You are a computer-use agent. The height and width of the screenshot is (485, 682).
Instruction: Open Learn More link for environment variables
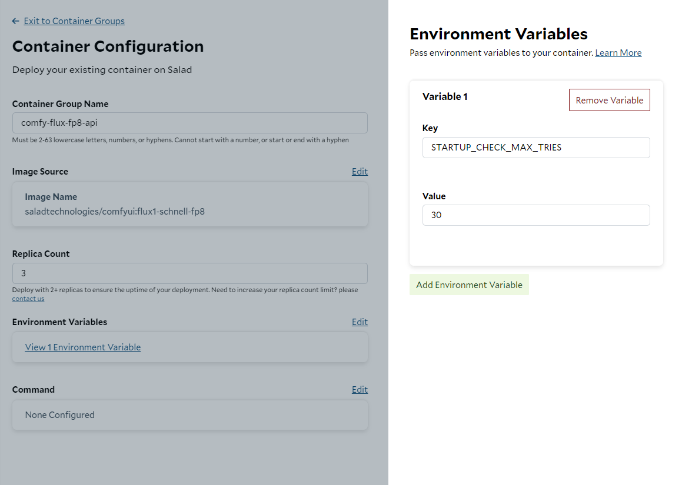tap(618, 52)
